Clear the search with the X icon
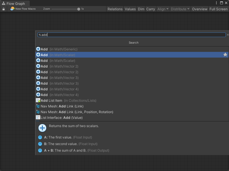 coord(228,35)
